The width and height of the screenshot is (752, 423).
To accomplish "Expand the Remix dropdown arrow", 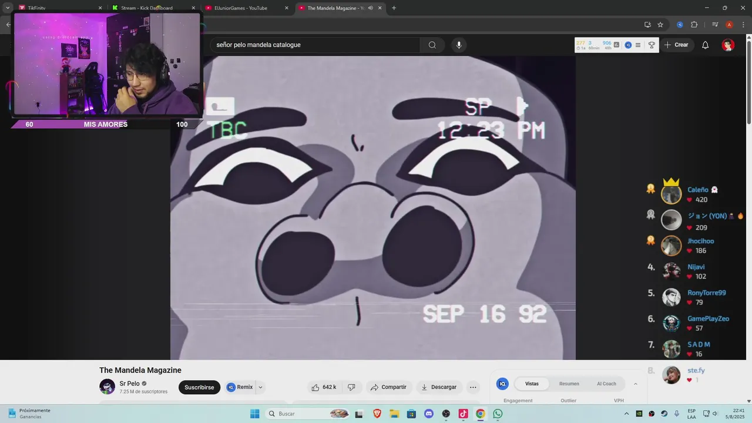I will pyautogui.click(x=260, y=387).
